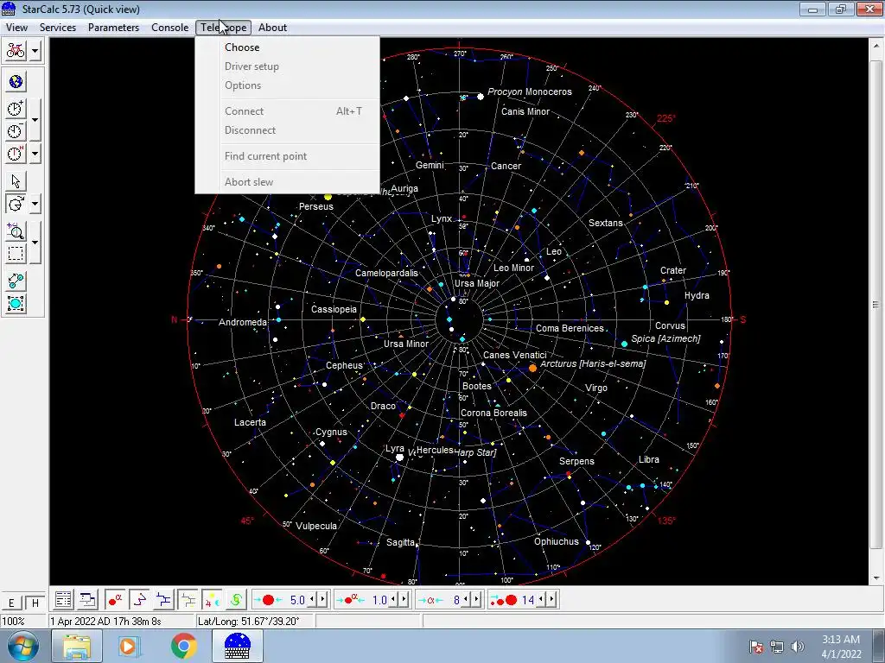Click the star label magnitude limit icon
This screenshot has width=885, height=663.
[350, 600]
